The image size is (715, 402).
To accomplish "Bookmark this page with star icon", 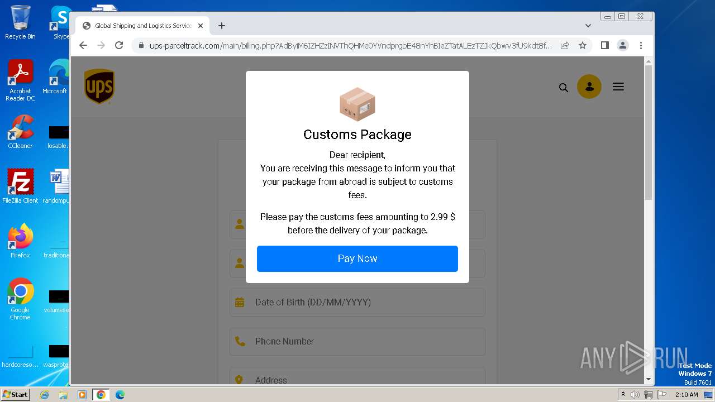I will click(x=583, y=45).
